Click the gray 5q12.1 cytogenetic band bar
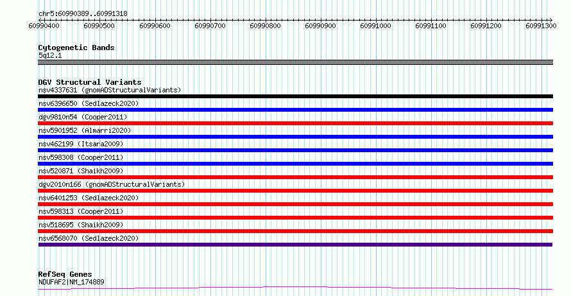The height and width of the screenshot is (296, 571). coord(295,62)
